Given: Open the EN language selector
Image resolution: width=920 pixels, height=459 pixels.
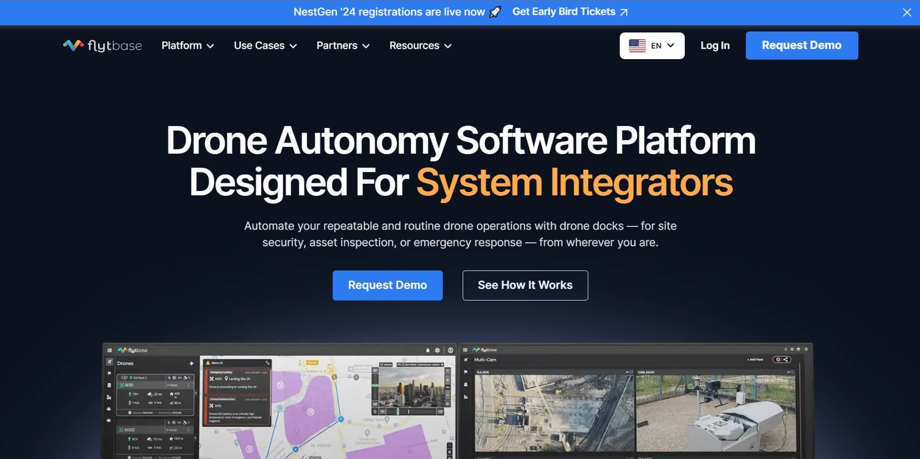Looking at the screenshot, I should (652, 46).
